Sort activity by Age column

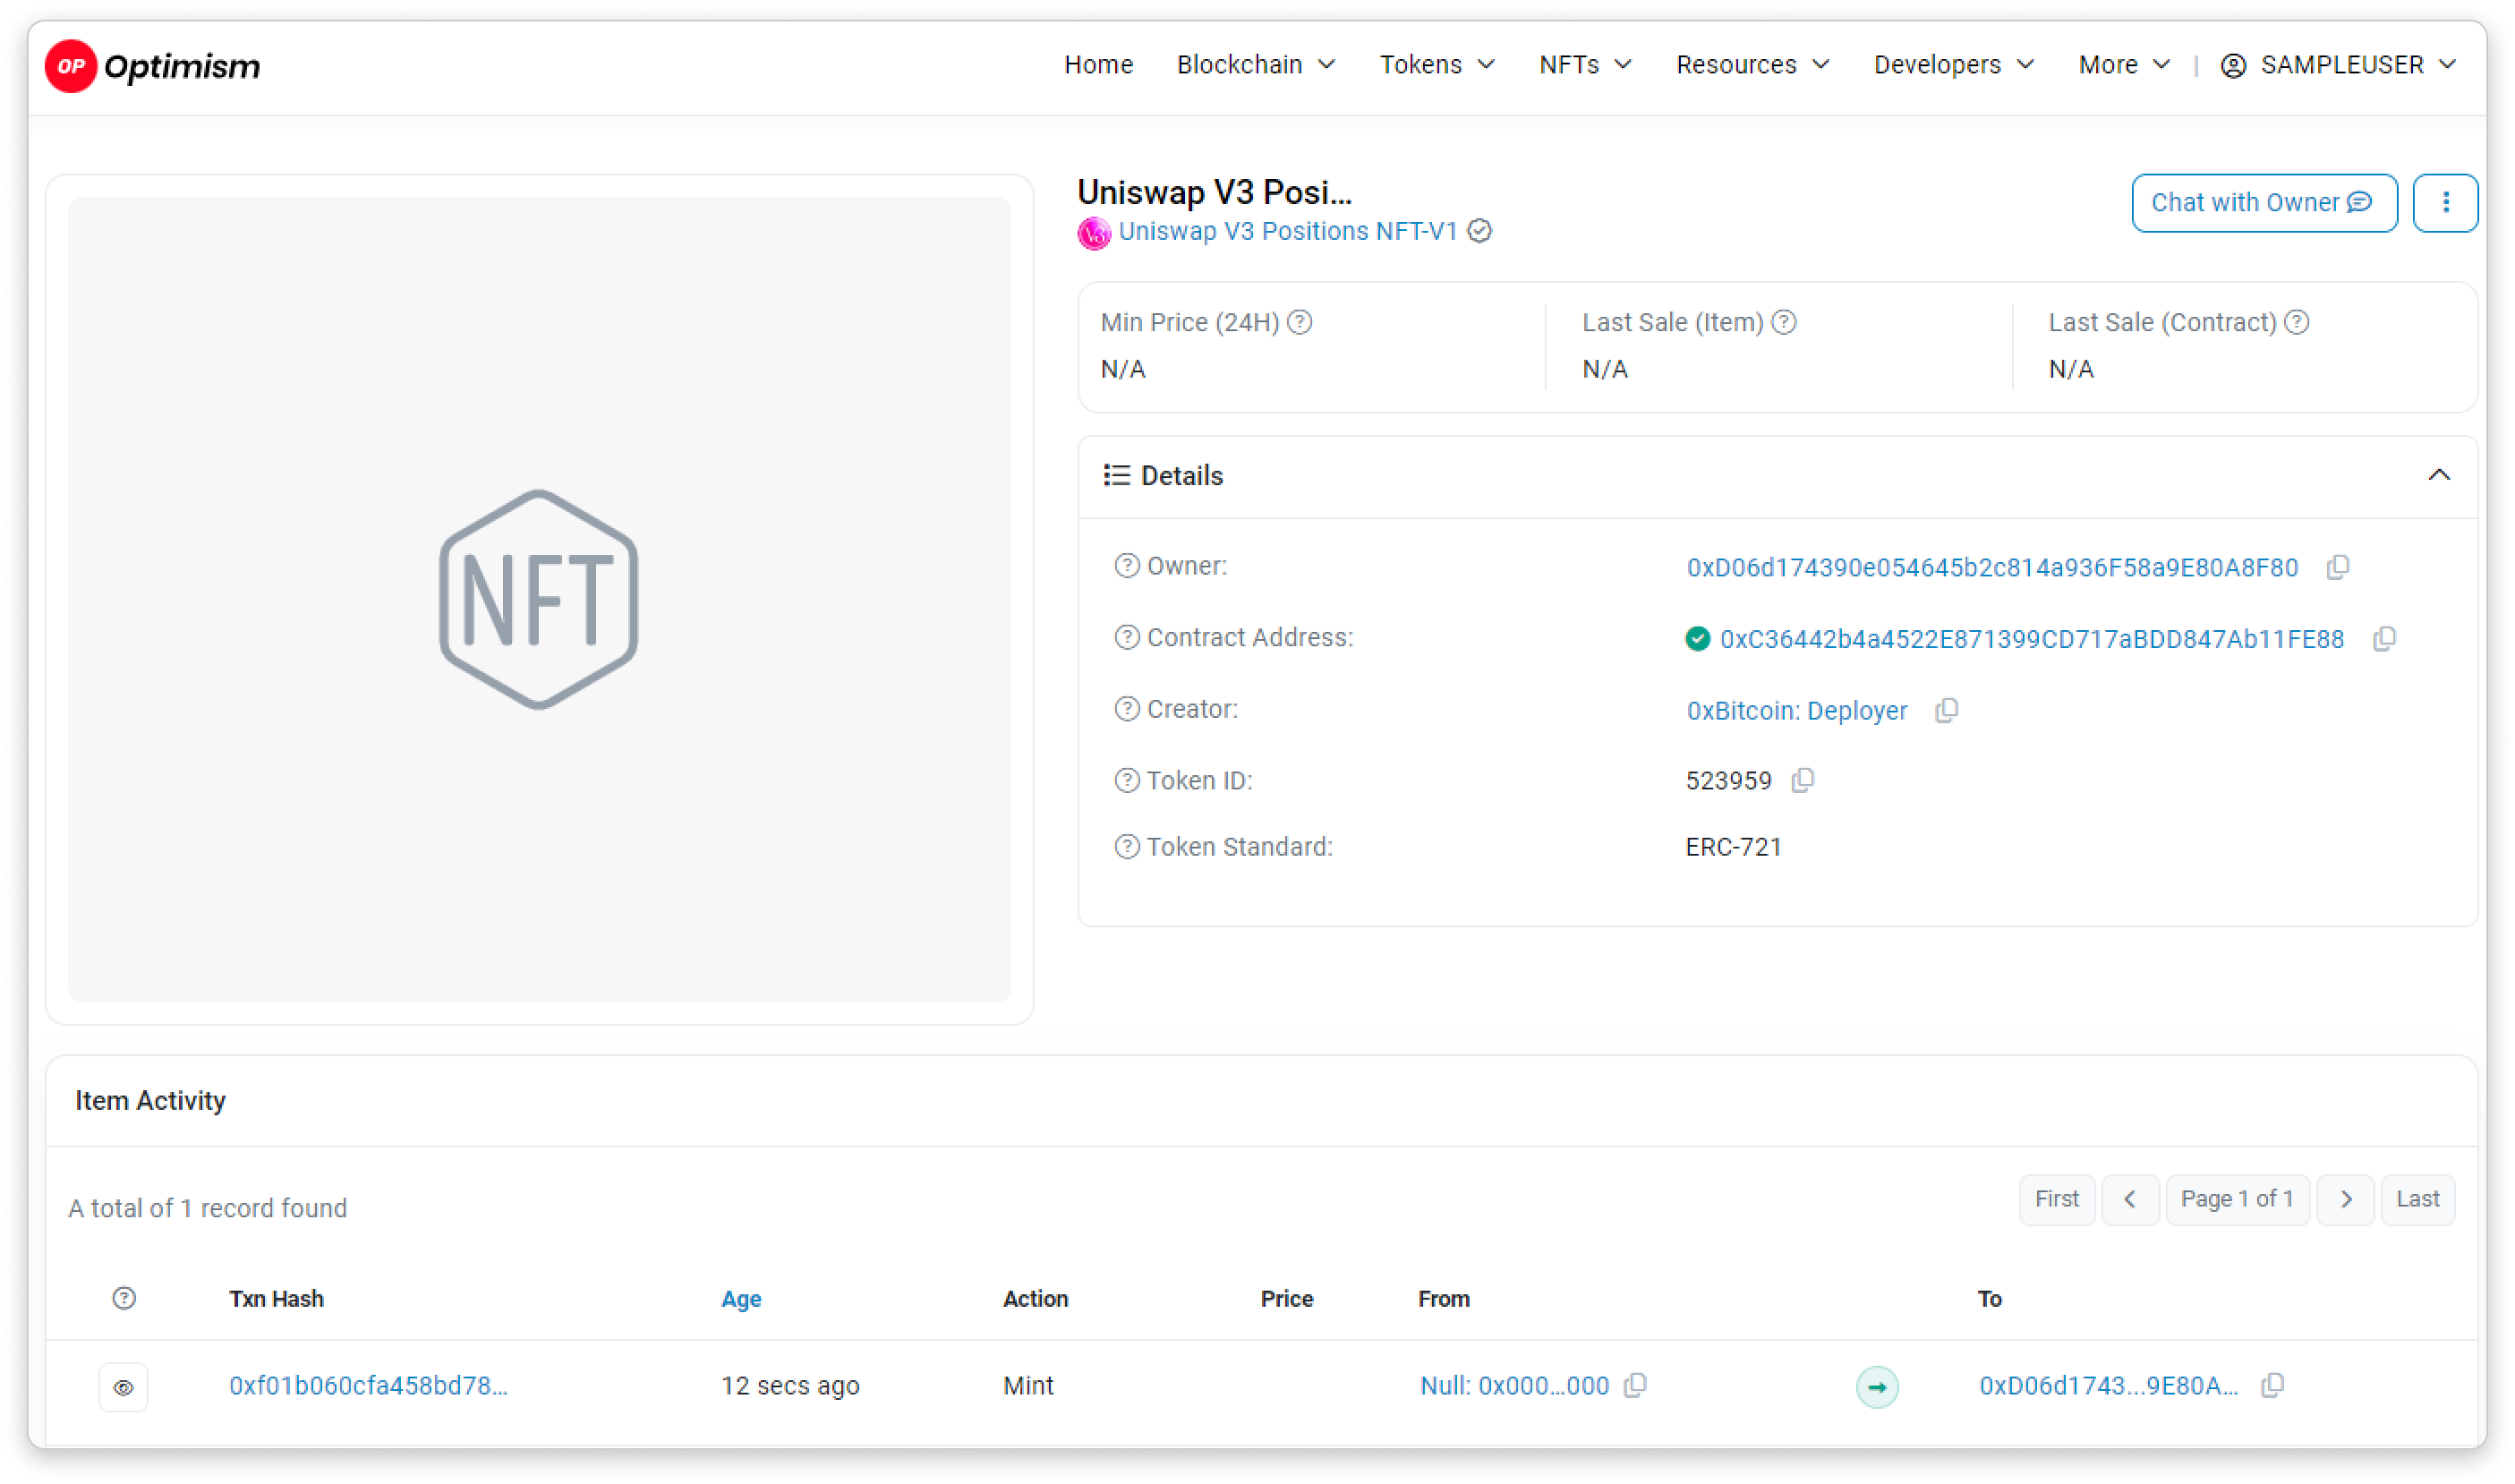(740, 1298)
